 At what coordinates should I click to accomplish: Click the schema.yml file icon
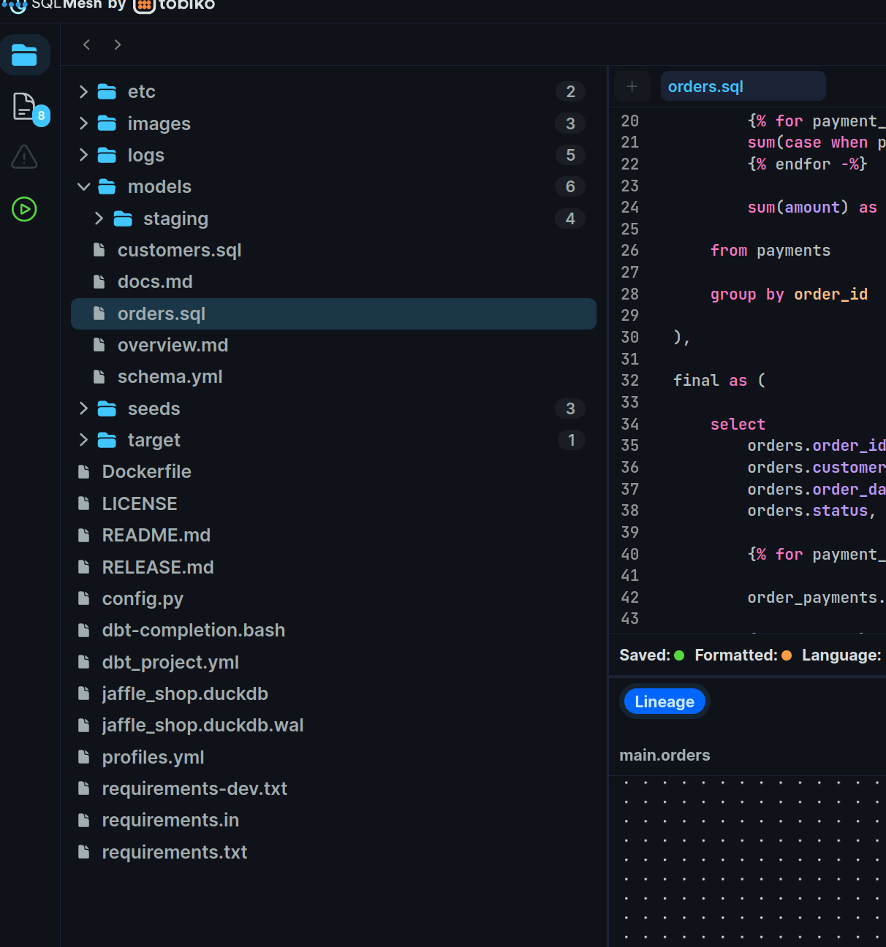click(x=99, y=376)
